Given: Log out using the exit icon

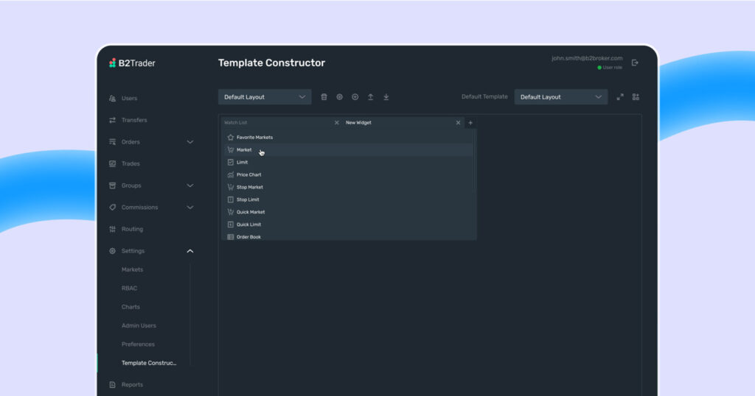Looking at the screenshot, I should click(x=635, y=63).
